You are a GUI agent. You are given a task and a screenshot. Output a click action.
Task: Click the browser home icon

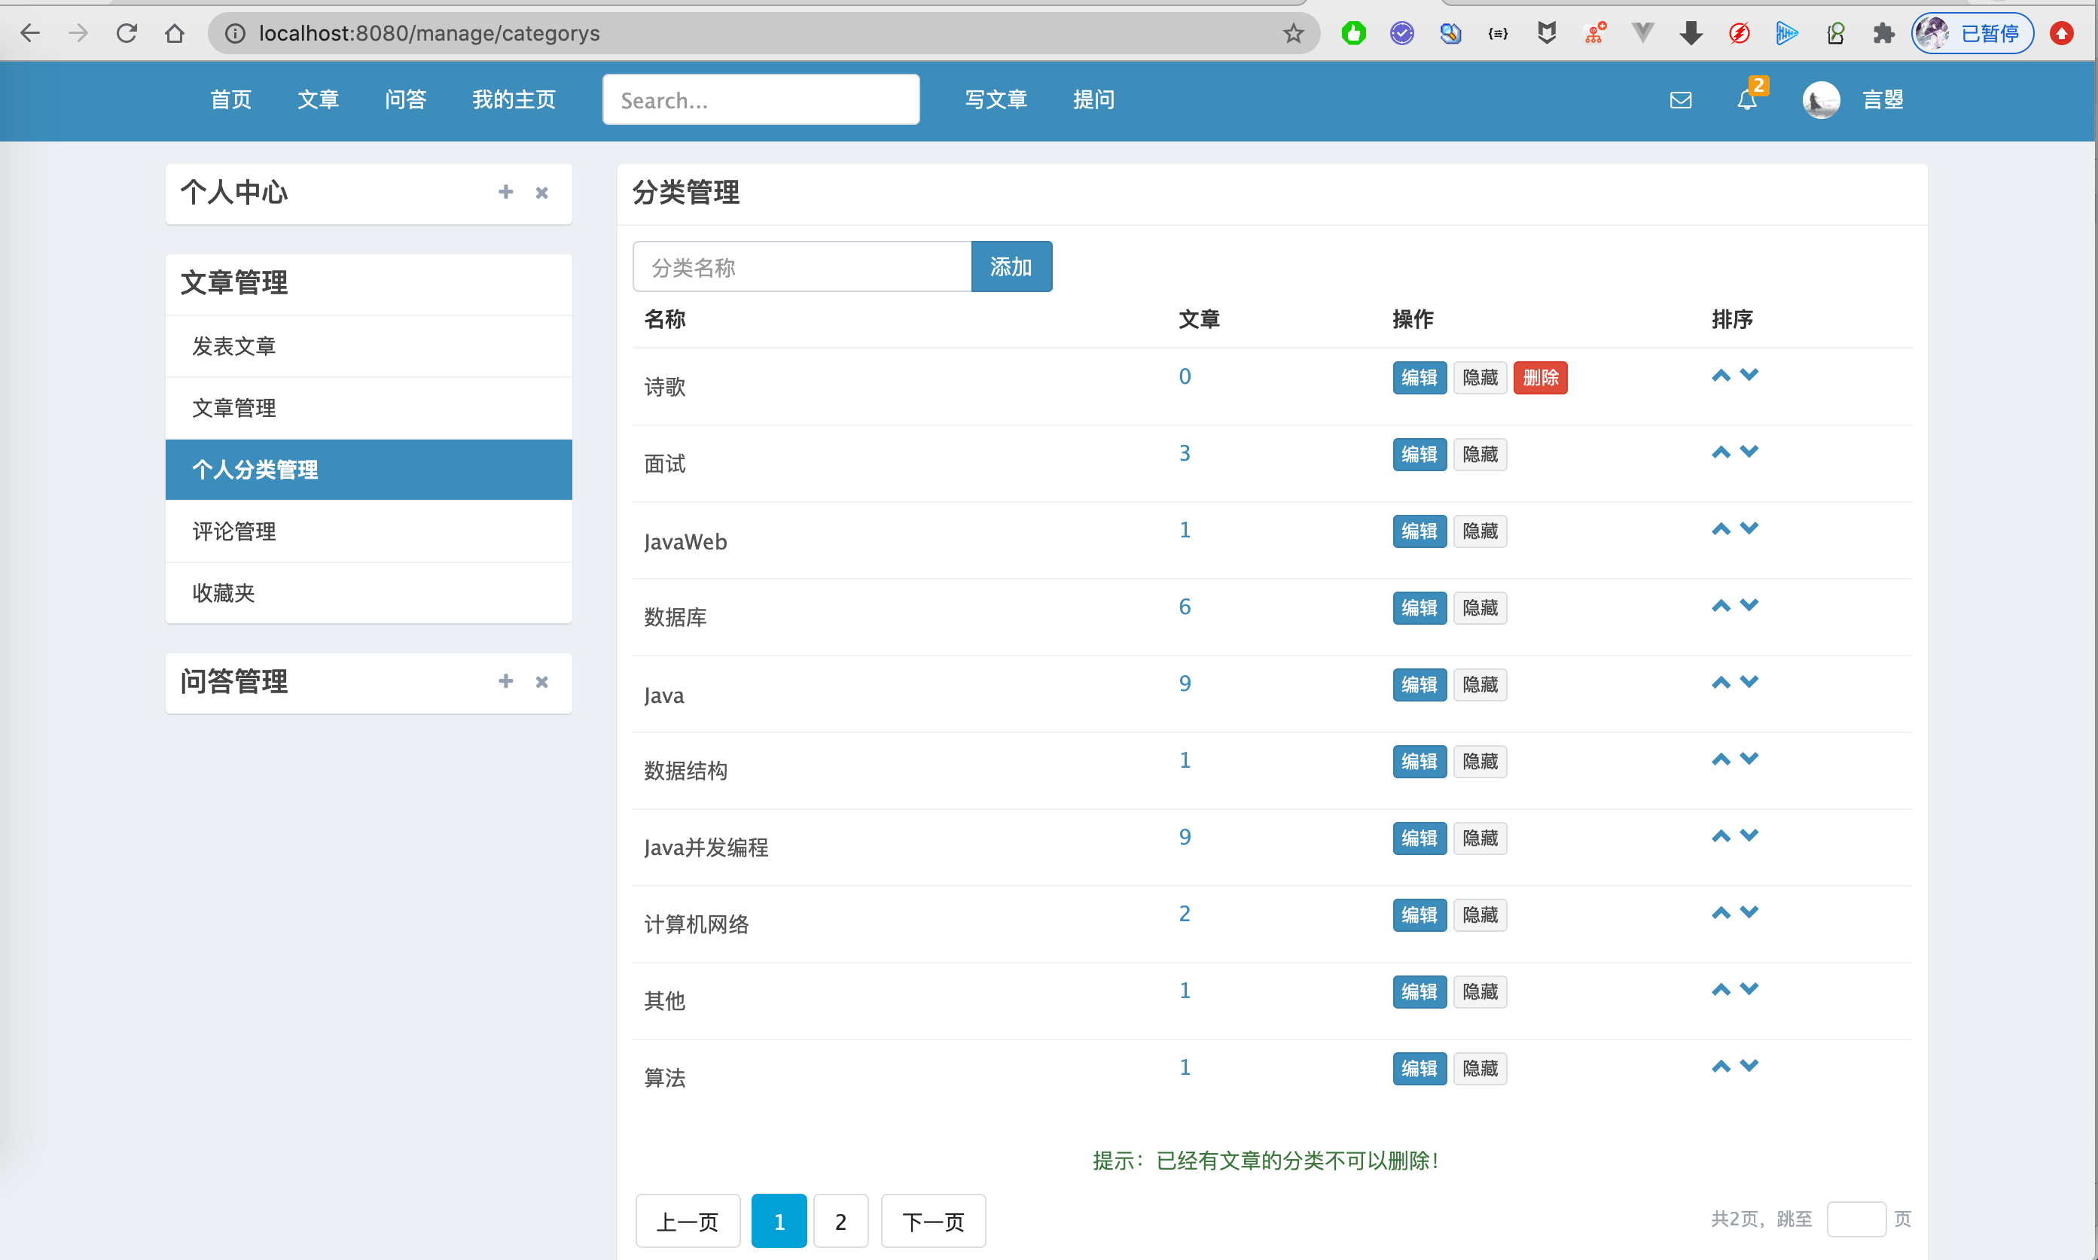(175, 33)
